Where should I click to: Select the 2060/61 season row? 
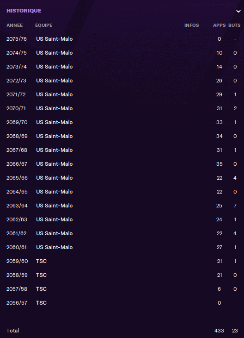(122, 247)
